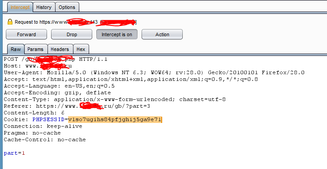Click the User-Agent header line
327x169 pixels.
tap(154, 72)
